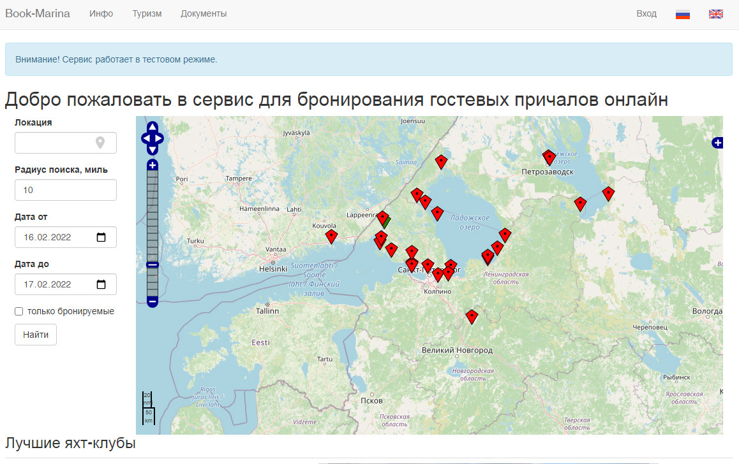The image size is (739, 464).
Task: Pan the map left with the arrow
Action: [x=146, y=138]
